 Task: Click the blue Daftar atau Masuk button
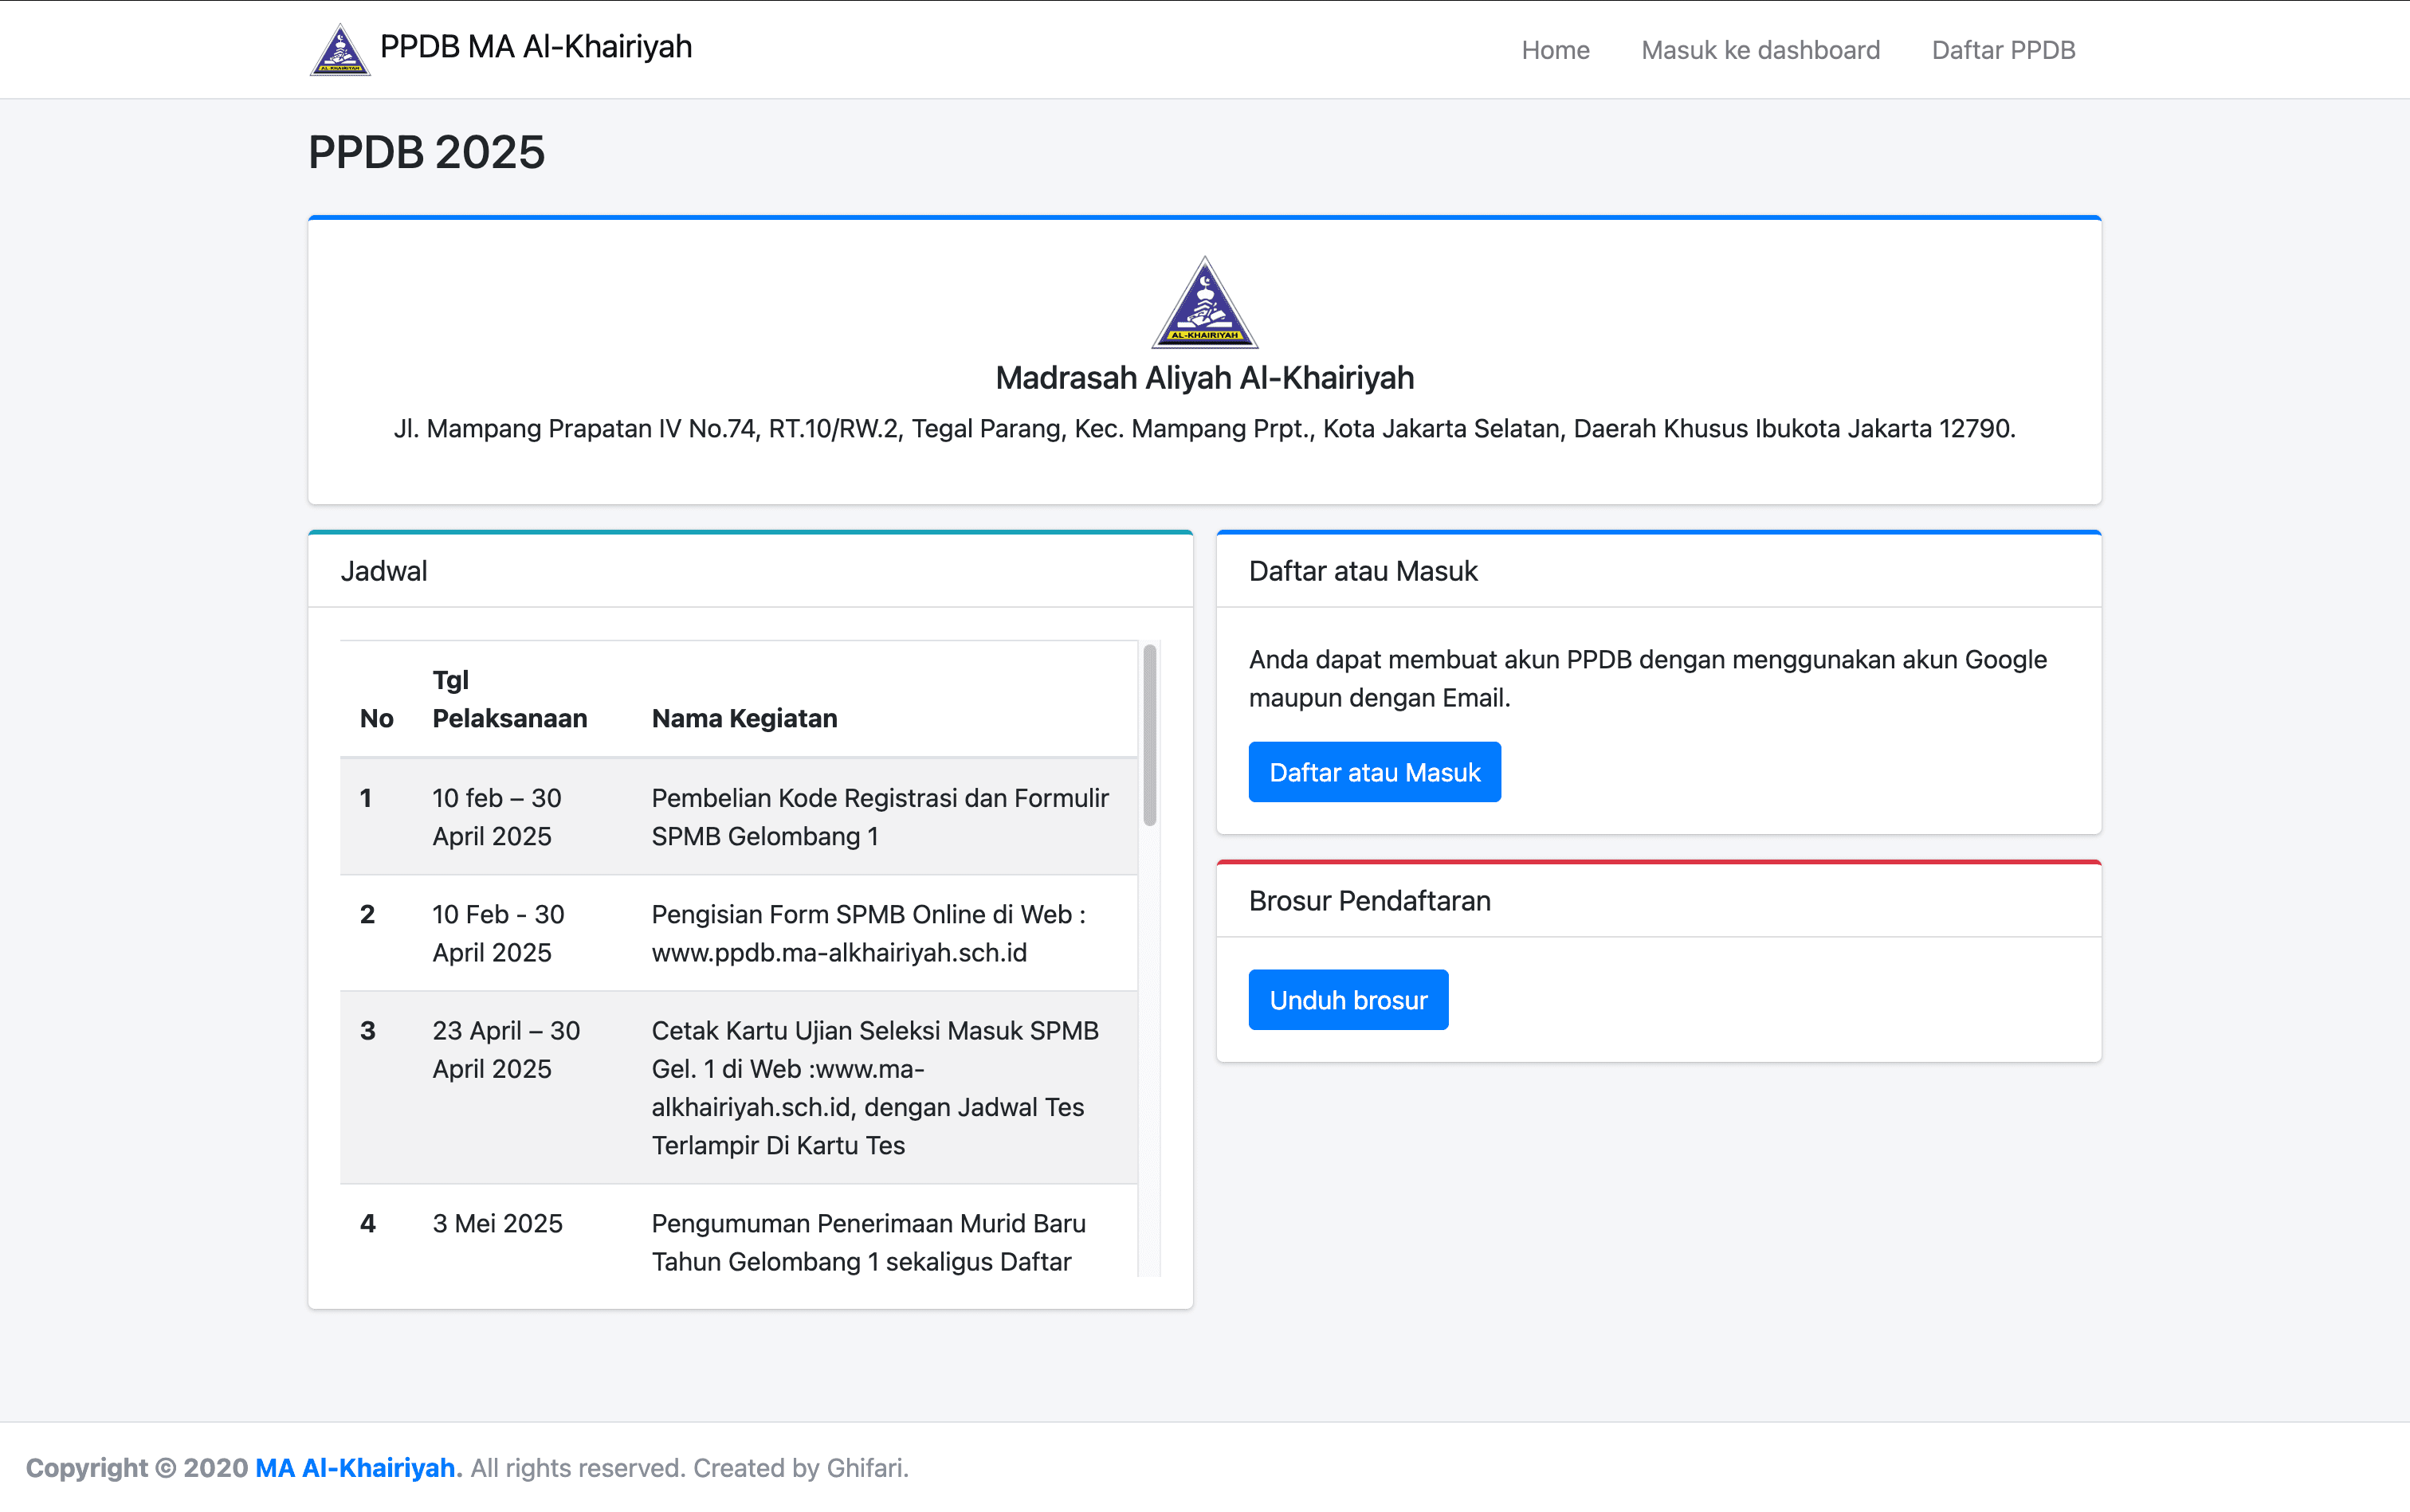point(1375,772)
